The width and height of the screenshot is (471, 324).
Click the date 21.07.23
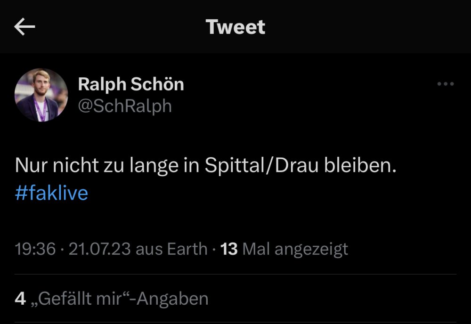click(x=99, y=249)
